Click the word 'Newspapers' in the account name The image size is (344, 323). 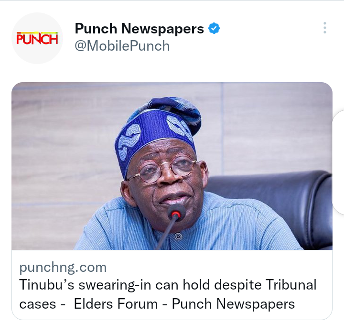[x=162, y=29]
